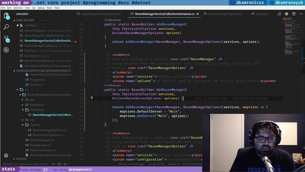Click last follower name mrpepperonii
This screenshot has width=305, height=172.
point(80,170)
